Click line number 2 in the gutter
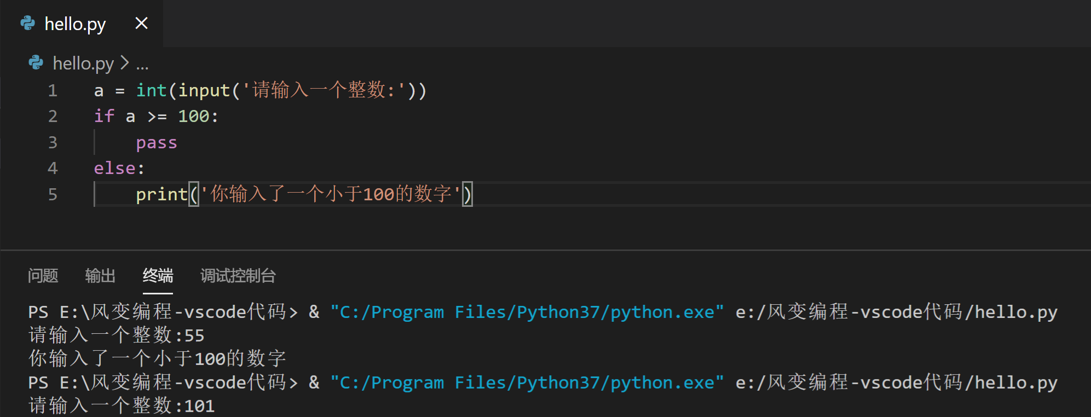 (53, 116)
